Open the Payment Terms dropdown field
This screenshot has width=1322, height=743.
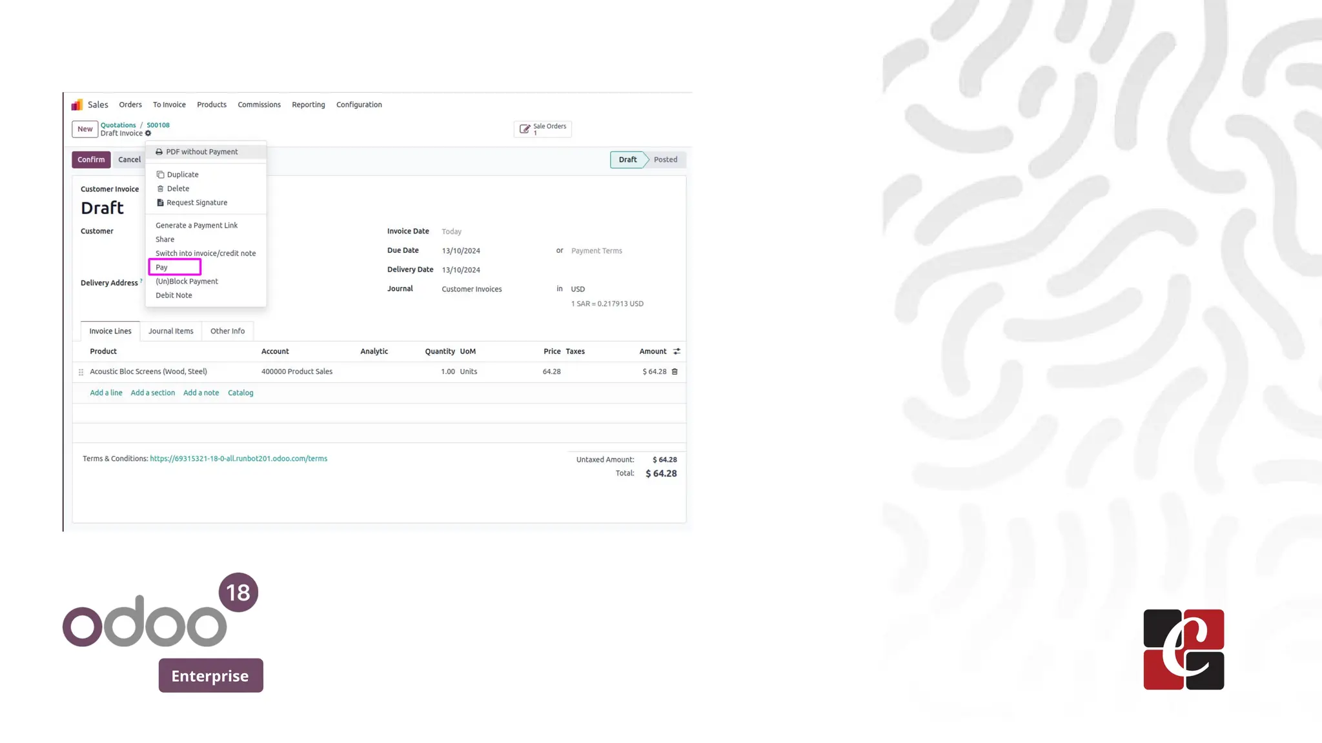[596, 251]
